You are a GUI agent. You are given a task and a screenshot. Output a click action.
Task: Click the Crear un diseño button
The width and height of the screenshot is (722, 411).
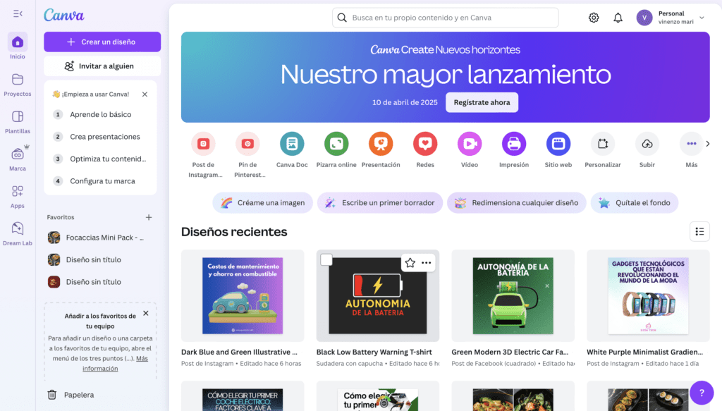pyautogui.click(x=102, y=42)
